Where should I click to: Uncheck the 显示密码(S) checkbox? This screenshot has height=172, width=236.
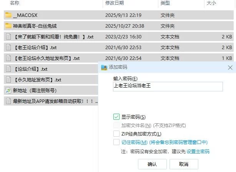click(x=116, y=117)
